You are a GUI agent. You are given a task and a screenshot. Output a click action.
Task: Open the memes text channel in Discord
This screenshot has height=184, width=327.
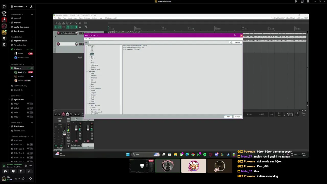pos(17,23)
